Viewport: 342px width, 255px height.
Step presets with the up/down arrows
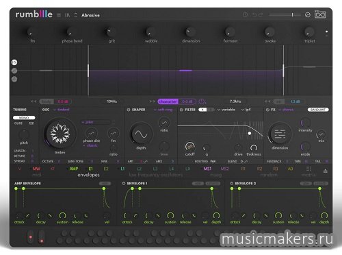click(x=76, y=15)
